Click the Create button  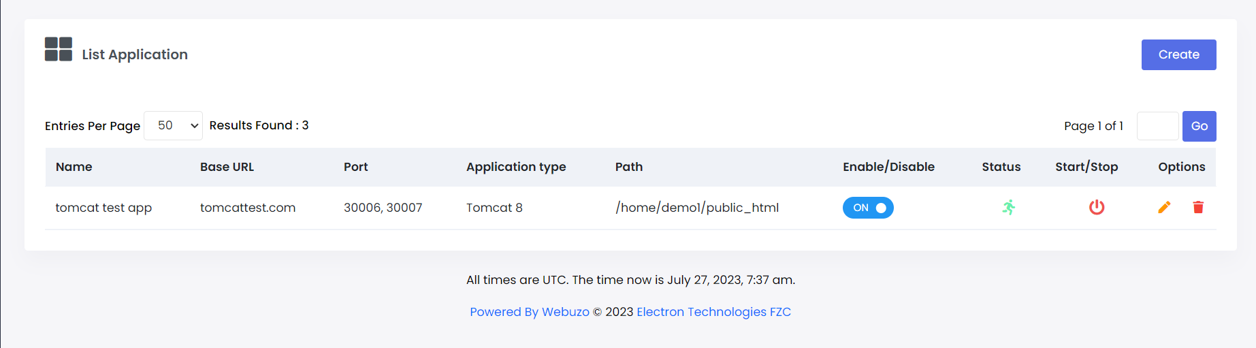pos(1178,54)
